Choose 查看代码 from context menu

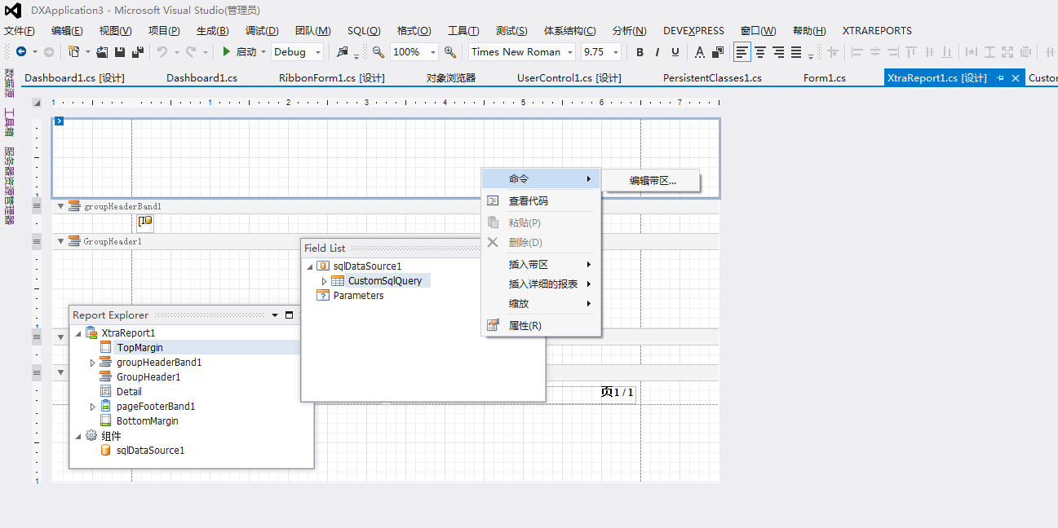(542, 201)
